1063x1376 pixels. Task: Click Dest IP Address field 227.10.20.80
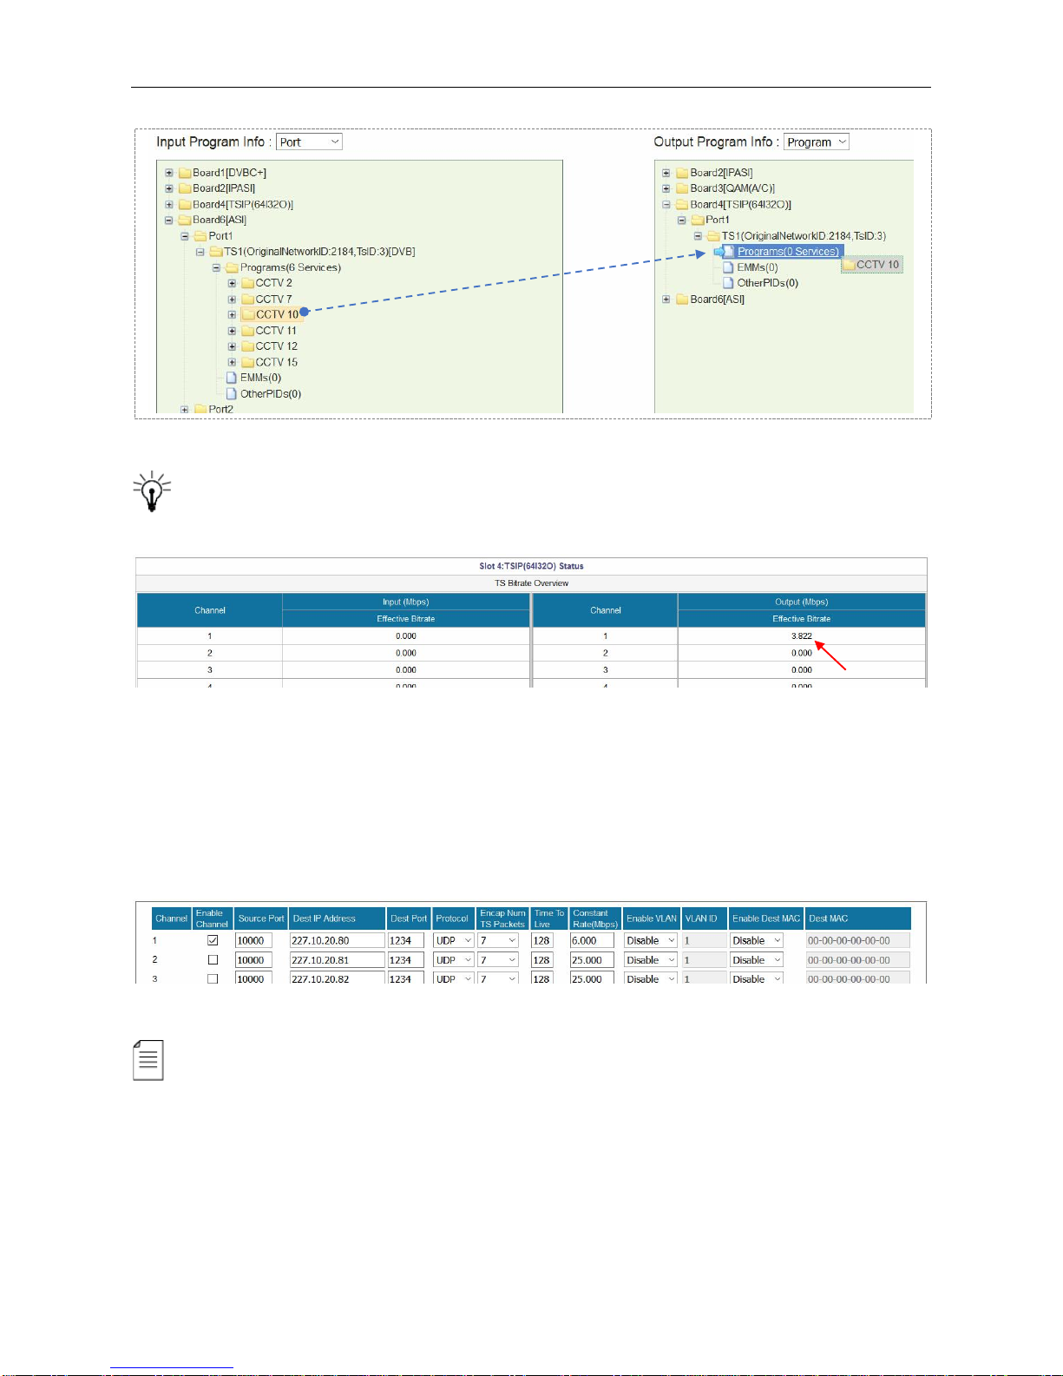pyautogui.click(x=337, y=940)
